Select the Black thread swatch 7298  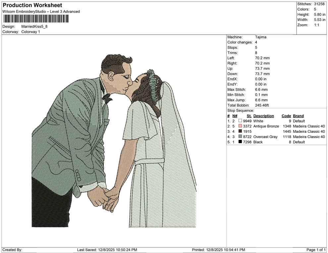pyautogui.click(x=241, y=142)
